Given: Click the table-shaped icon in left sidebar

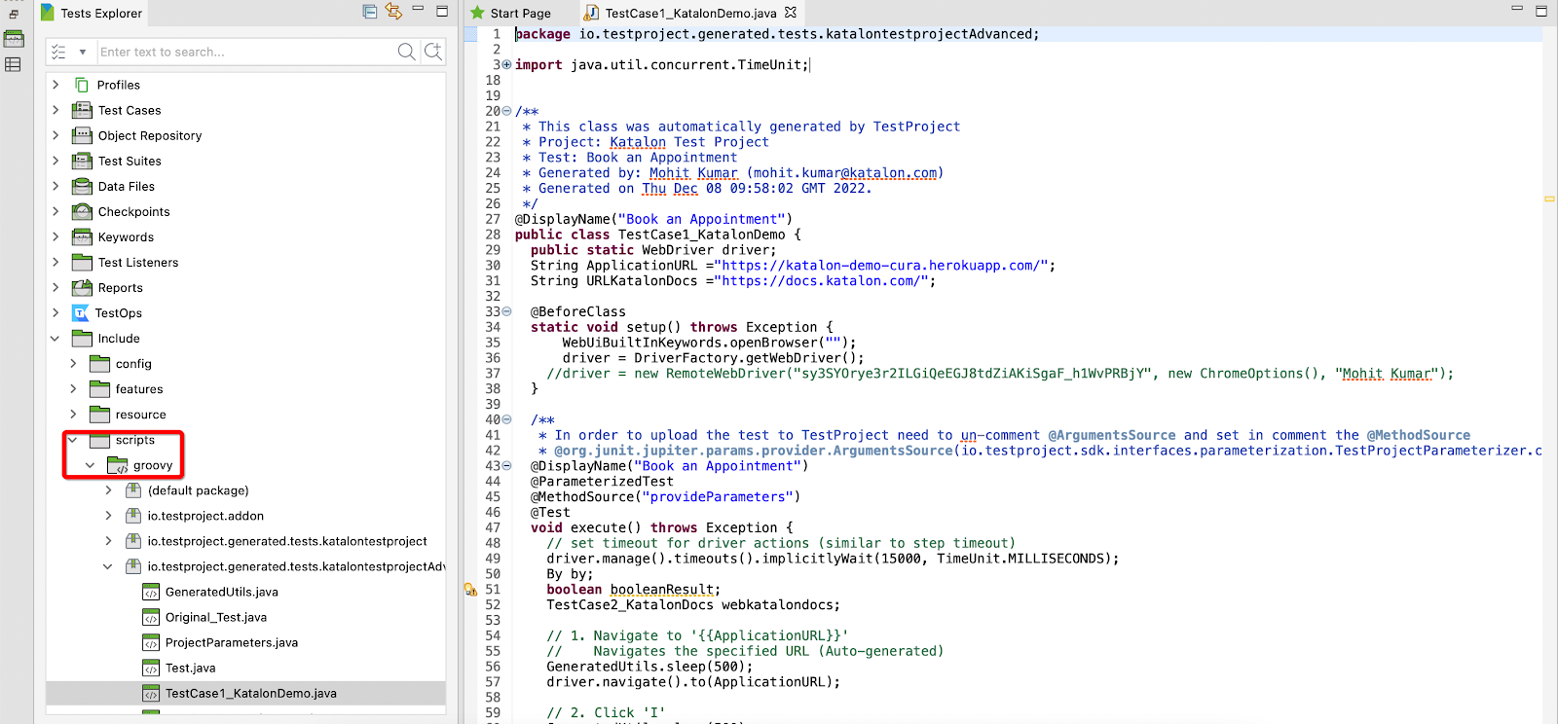Looking at the screenshot, I should 14,64.
